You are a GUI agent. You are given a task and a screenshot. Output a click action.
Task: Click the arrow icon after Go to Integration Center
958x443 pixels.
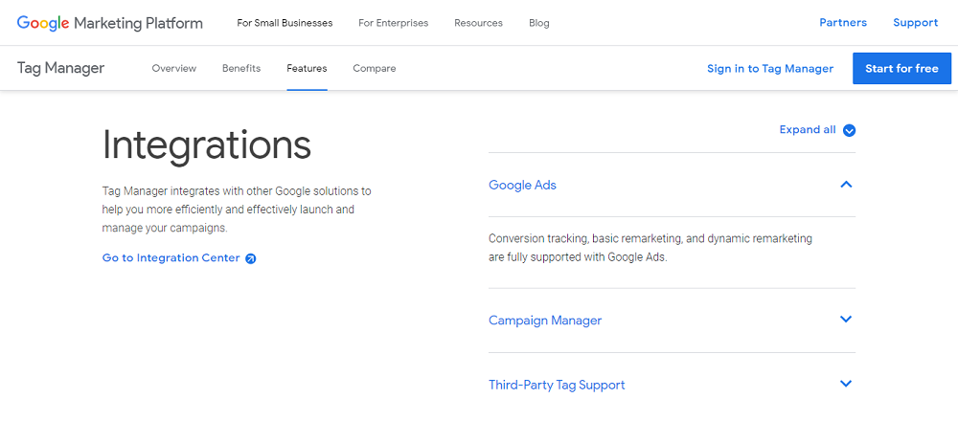pos(251,258)
